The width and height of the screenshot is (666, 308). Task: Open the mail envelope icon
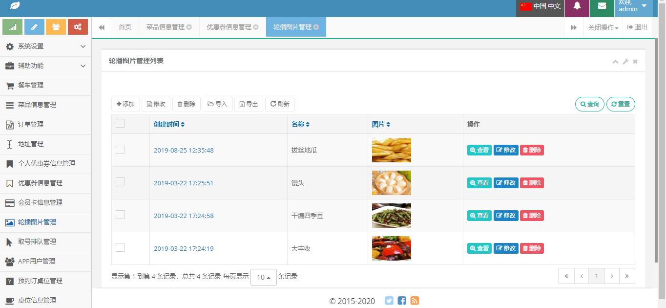pyautogui.click(x=602, y=6)
